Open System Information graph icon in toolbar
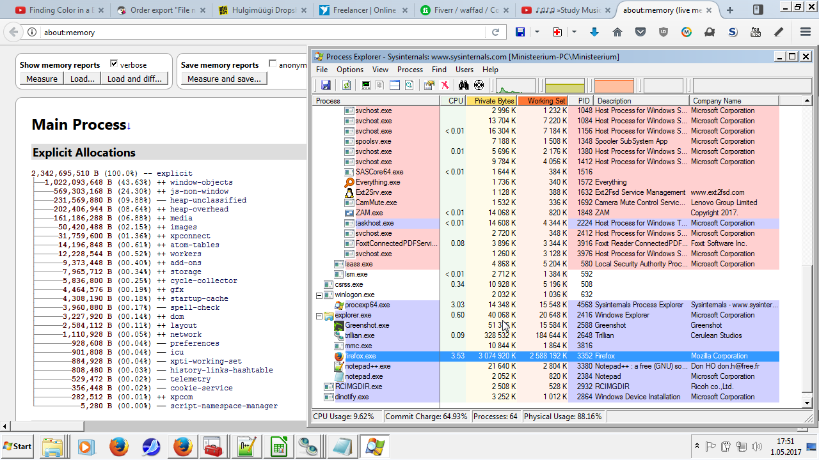The image size is (819, 460). click(x=366, y=85)
